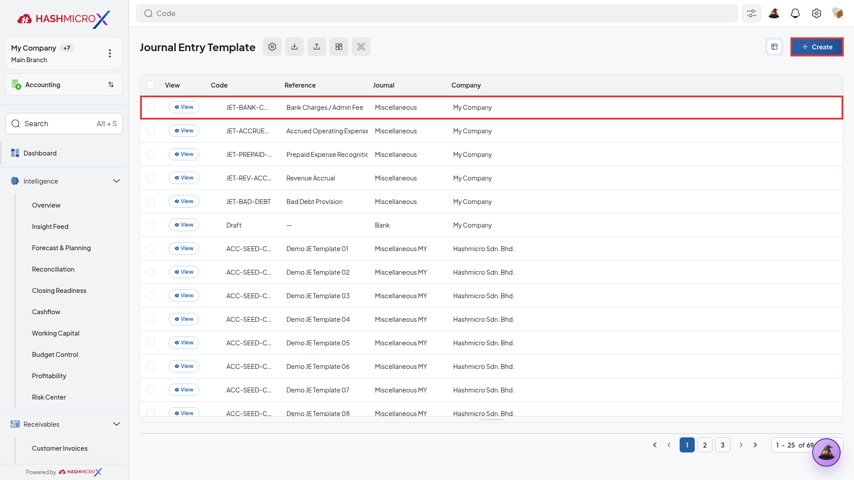Check the Bad Debt Provision row checkbox
Screen dimensions: 854x480
[x=151, y=201]
